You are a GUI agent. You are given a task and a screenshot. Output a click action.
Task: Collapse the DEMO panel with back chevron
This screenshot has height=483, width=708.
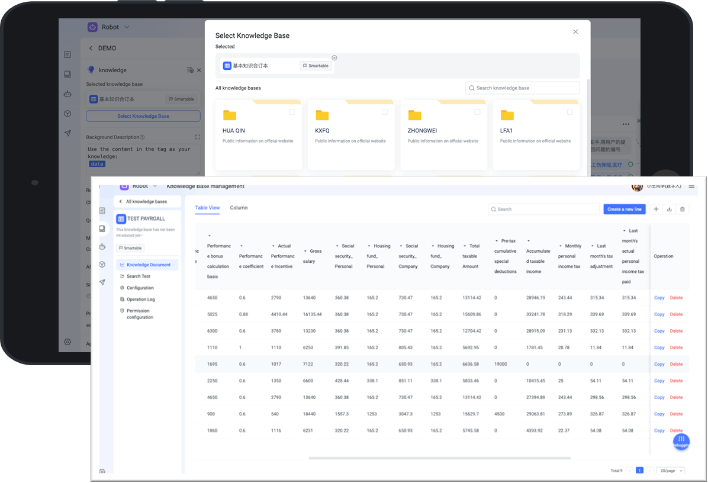click(x=91, y=48)
